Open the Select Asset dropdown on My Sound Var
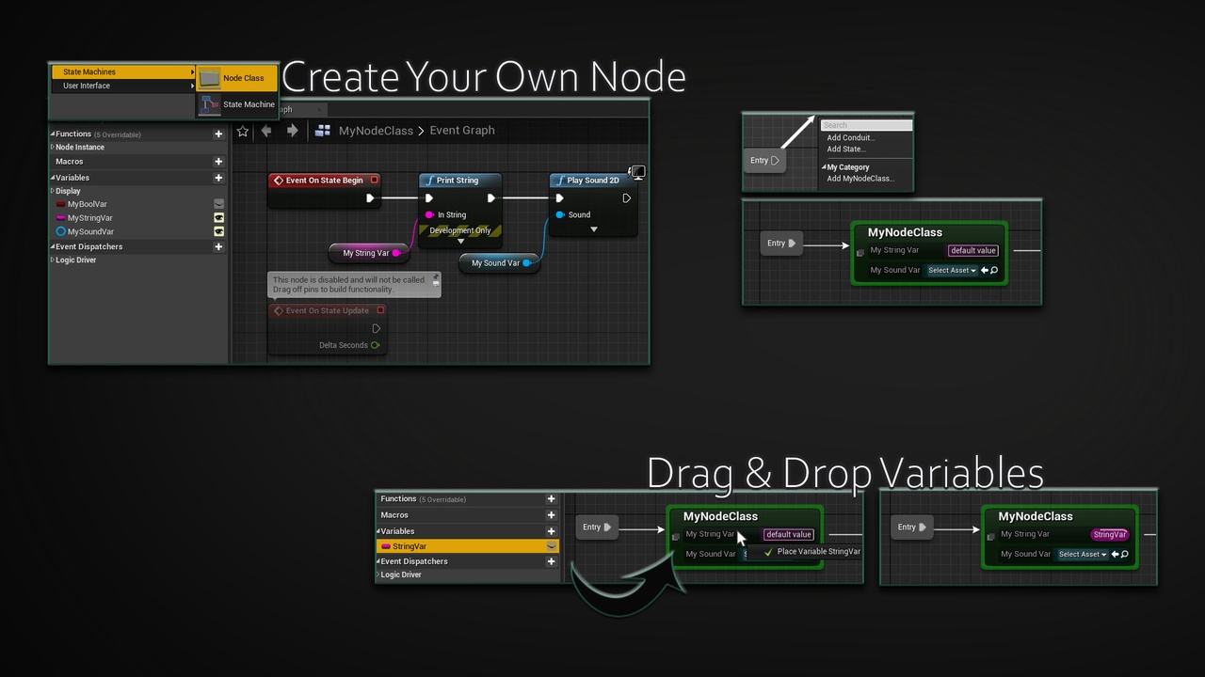Image resolution: width=1205 pixels, height=677 pixels. (x=951, y=270)
